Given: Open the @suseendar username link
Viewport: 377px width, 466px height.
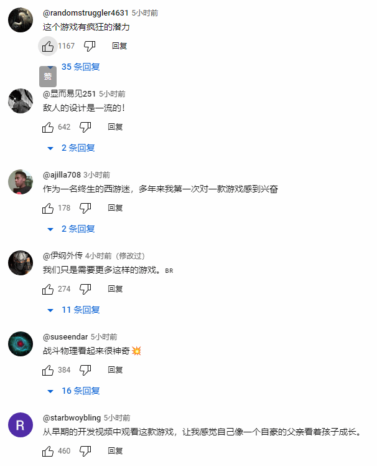Looking at the screenshot, I should [x=65, y=337].
